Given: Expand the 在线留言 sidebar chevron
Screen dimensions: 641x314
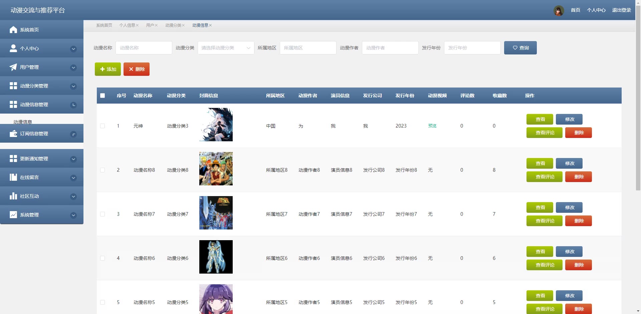Looking at the screenshot, I should tap(73, 178).
